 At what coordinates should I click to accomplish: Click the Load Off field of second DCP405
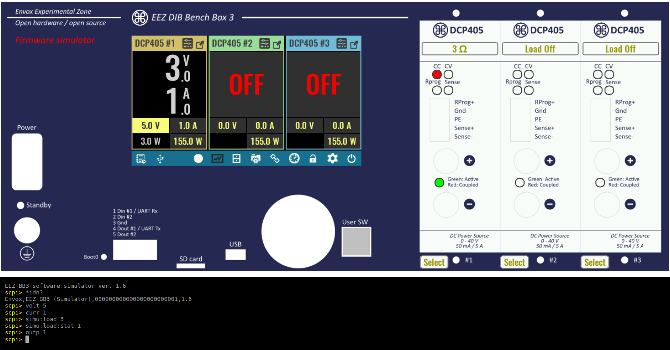click(x=540, y=49)
